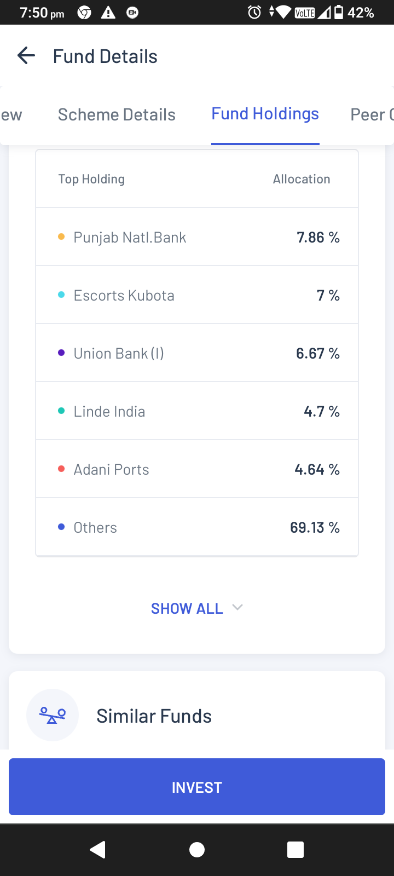This screenshot has height=876, width=394.
Task: Click the orange dot beside Punjab Natl.Bank
Action: (x=61, y=237)
